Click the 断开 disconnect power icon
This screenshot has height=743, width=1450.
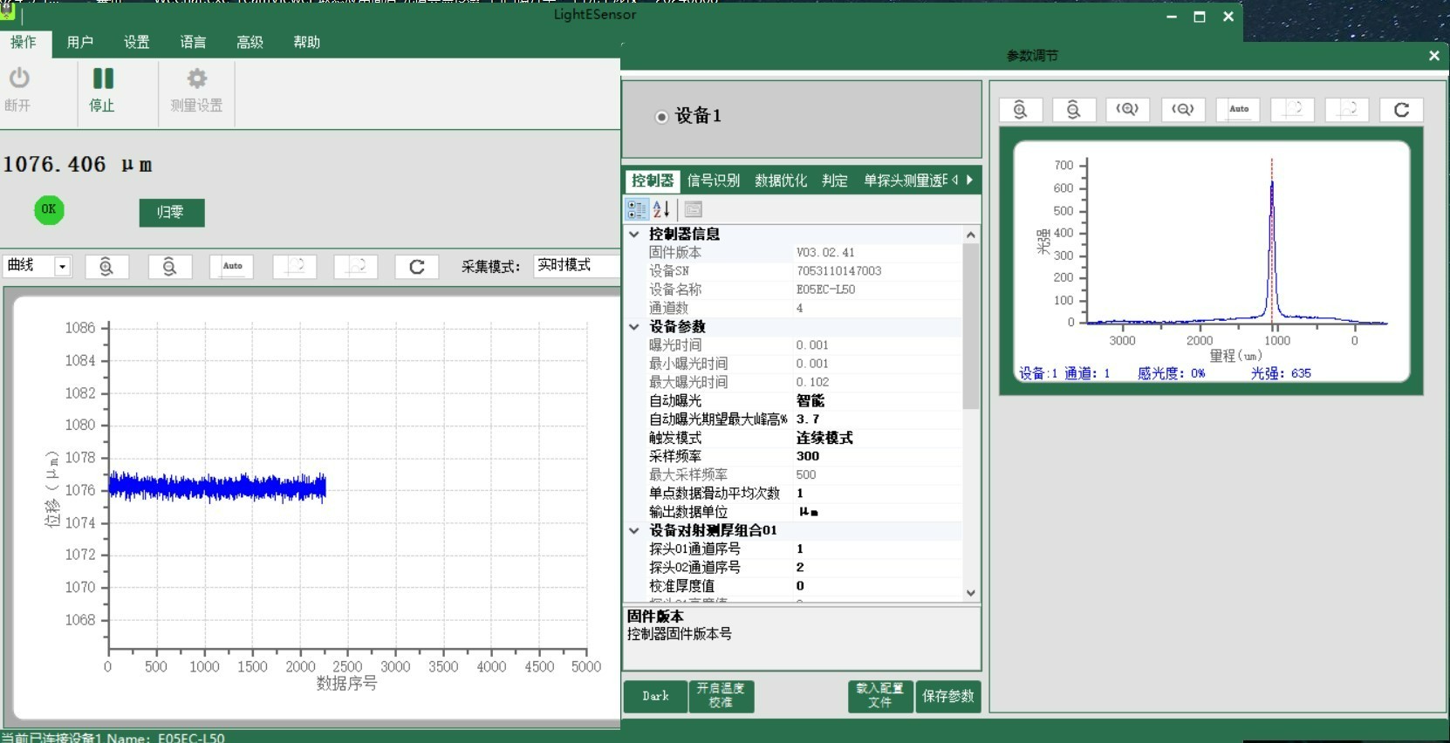click(x=19, y=79)
